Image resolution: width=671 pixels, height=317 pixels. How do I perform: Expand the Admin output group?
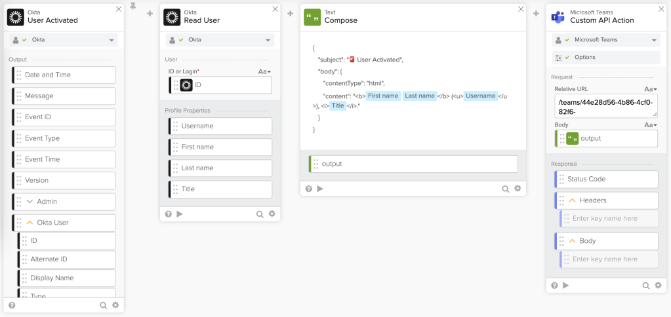coord(30,202)
